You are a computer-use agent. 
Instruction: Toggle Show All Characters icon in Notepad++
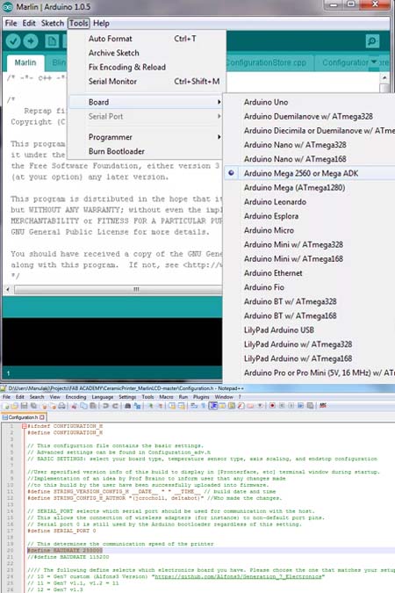203,406
